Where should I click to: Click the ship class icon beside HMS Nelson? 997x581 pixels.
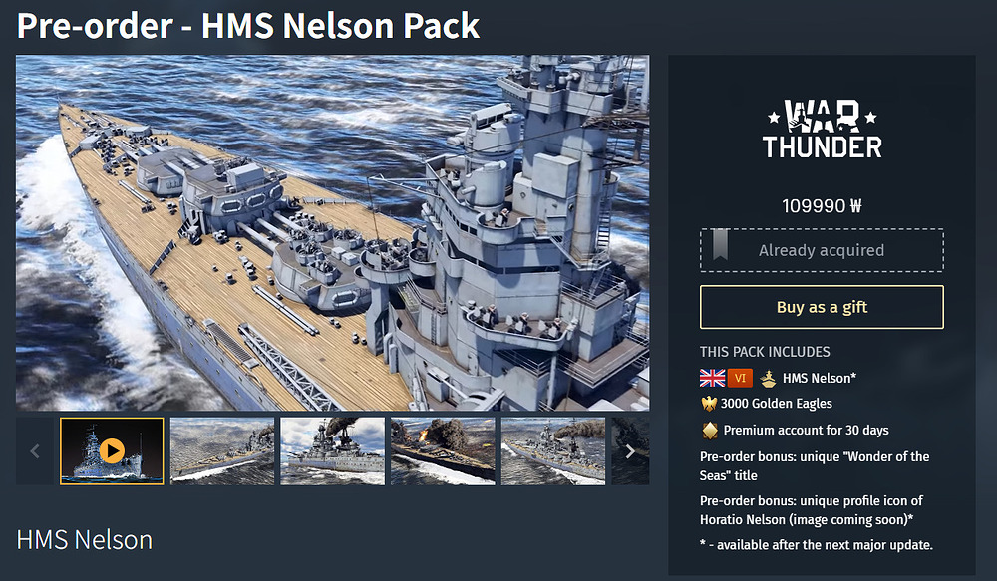pyautogui.click(x=768, y=379)
